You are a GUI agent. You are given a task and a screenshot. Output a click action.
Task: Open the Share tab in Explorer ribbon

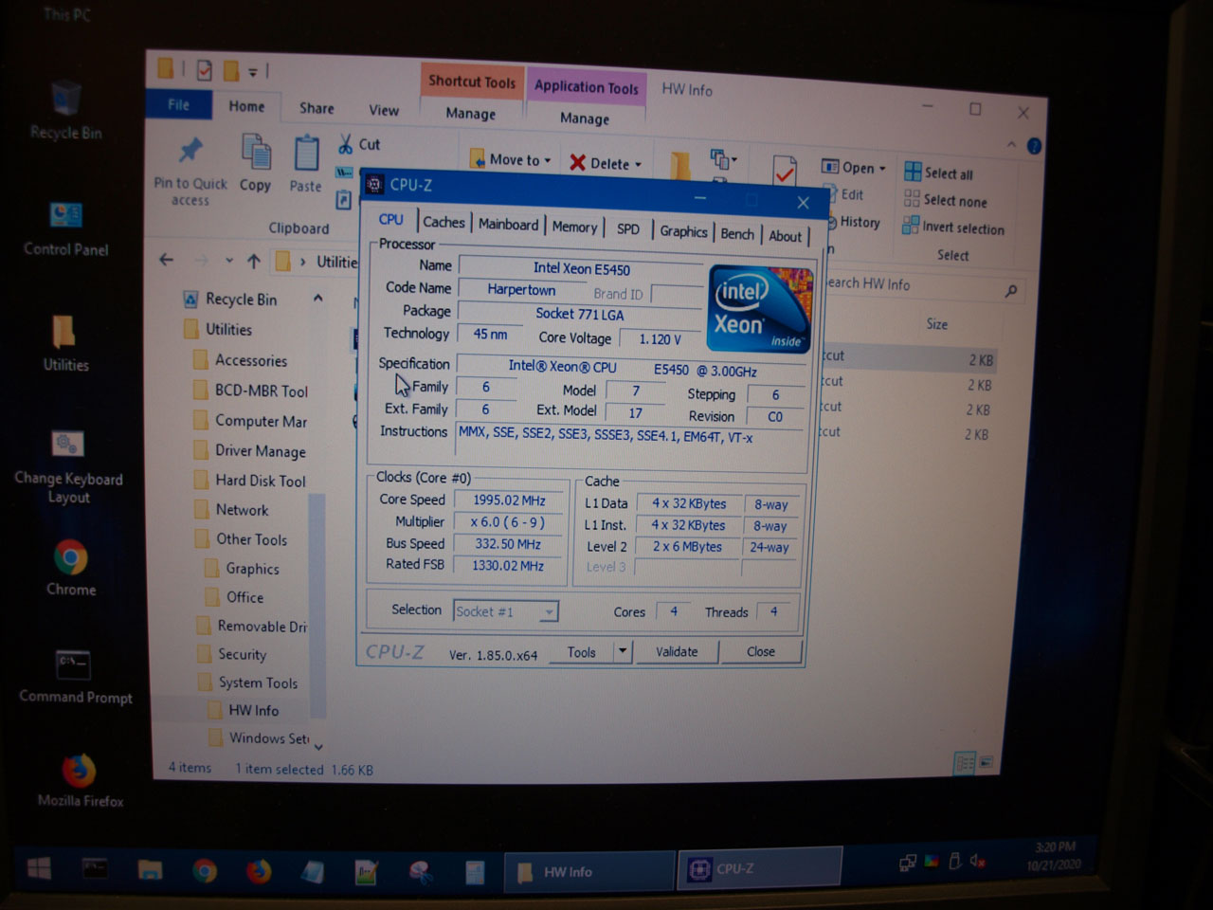coord(317,108)
